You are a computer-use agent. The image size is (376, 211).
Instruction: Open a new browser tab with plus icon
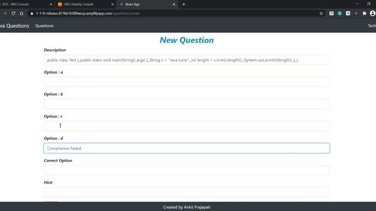point(184,4)
